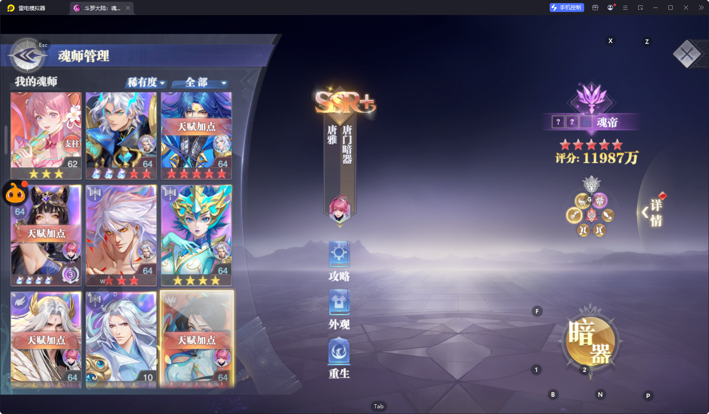Image resolution: width=709 pixels, height=414 pixels.
Task: Select the teal dragon-crown four-star card
Action: [197, 235]
